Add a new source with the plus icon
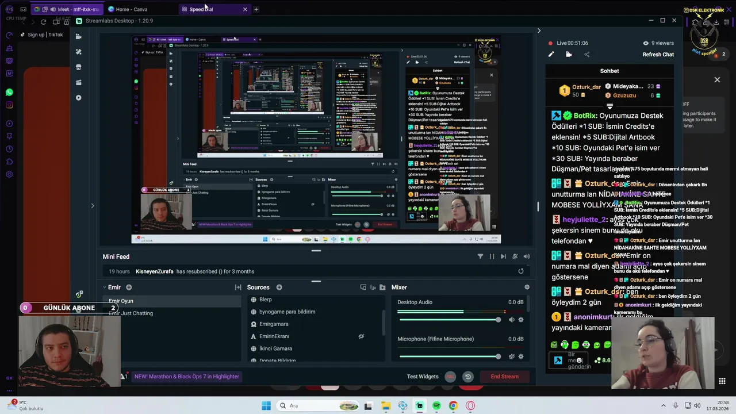 [279, 287]
